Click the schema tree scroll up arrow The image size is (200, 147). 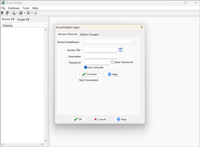[x=46, y=29]
